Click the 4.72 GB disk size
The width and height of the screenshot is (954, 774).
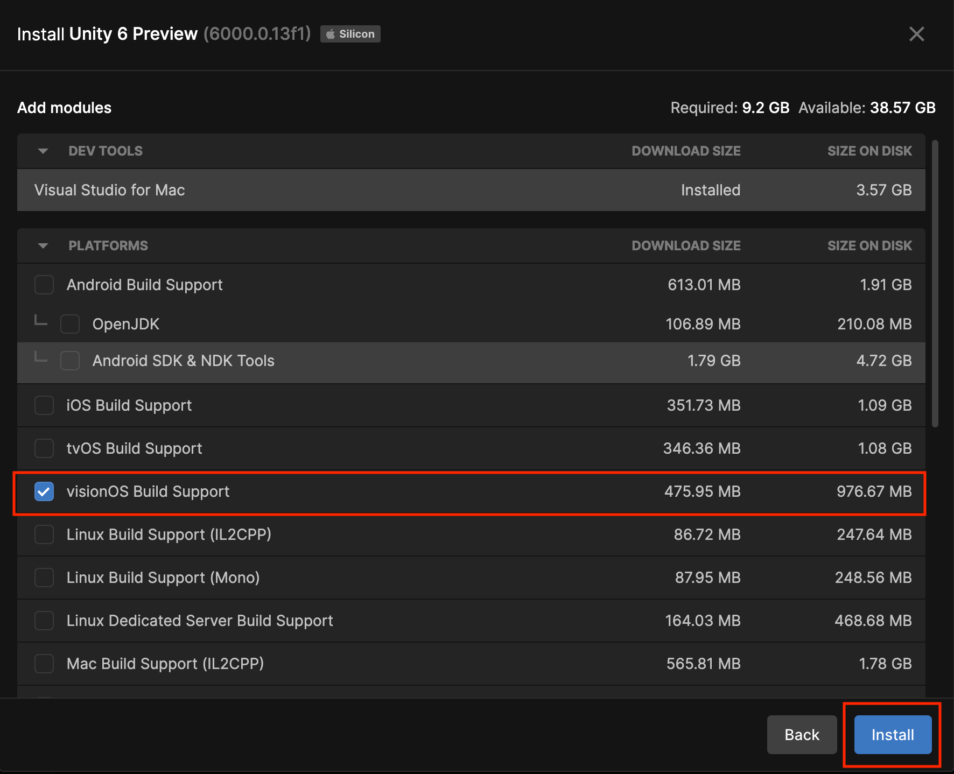point(884,361)
